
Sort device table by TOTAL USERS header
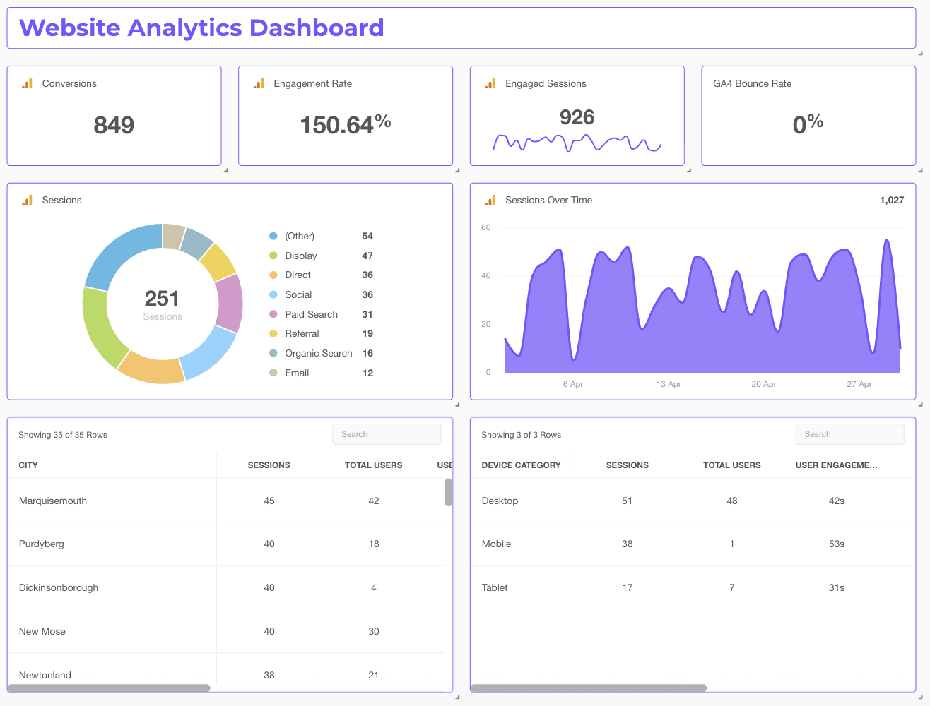point(731,465)
